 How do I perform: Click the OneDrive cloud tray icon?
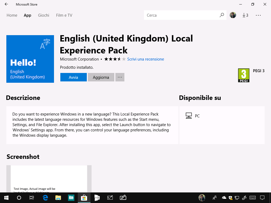coord(224,197)
